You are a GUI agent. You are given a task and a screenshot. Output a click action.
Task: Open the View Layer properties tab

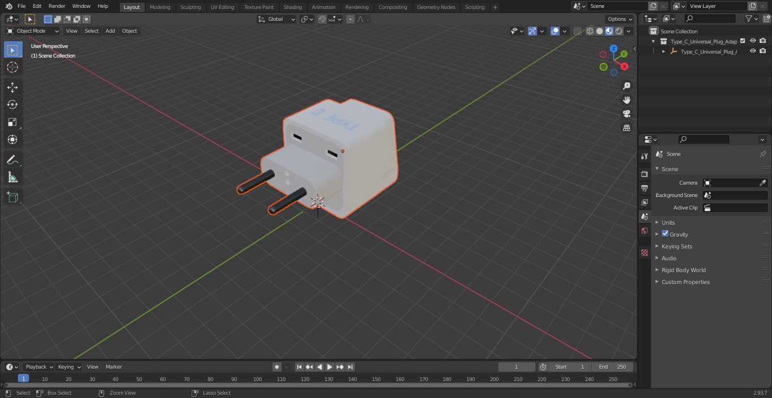(x=644, y=202)
